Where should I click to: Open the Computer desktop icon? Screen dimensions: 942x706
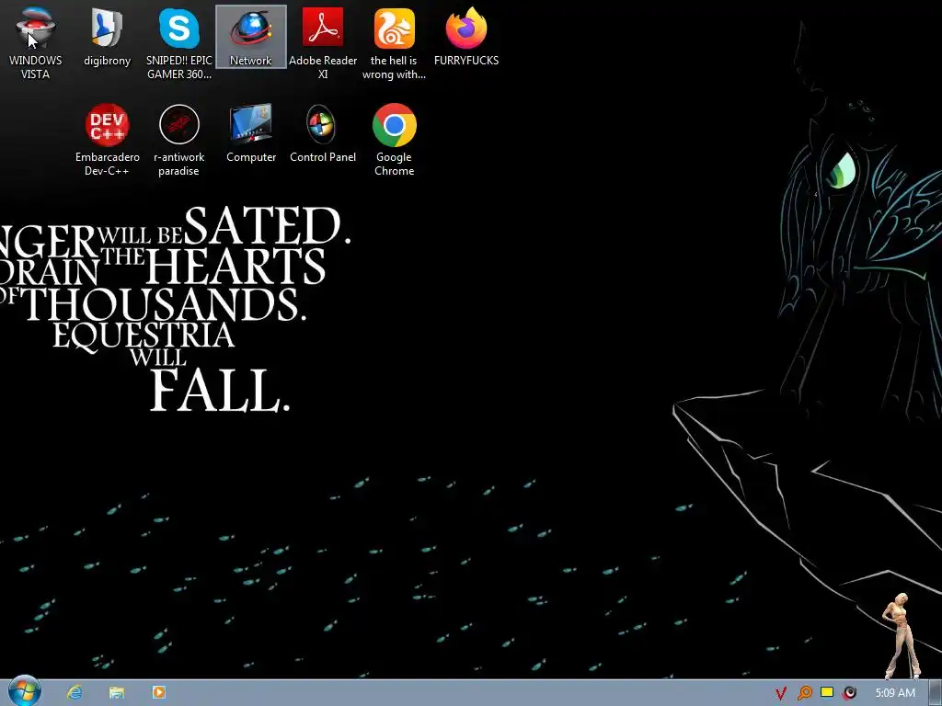pyautogui.click(x=251, y=133)
